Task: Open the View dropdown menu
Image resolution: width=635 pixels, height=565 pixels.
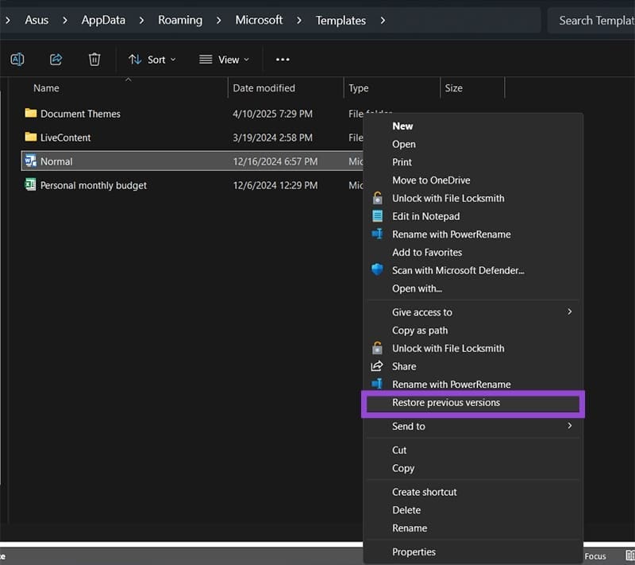Action: coord(224,60)
